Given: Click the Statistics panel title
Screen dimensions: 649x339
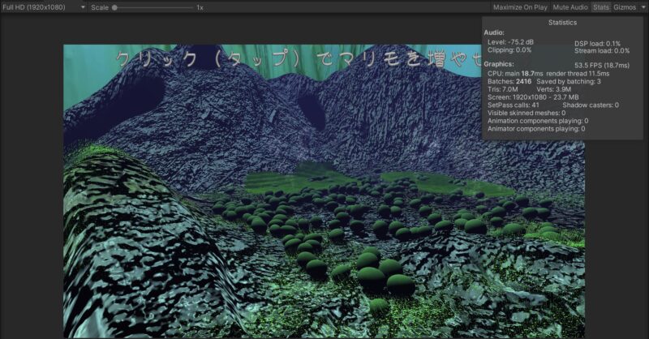Looking at the screenshot, I should [x=562, y=23].
